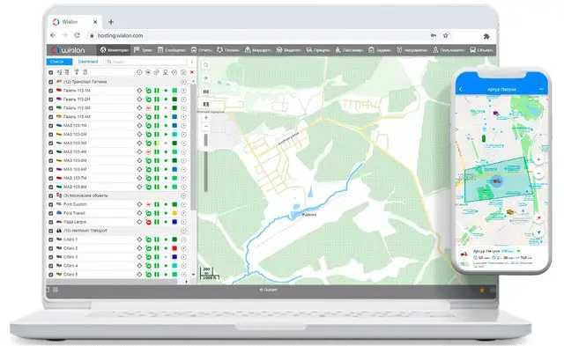Open the Отчеты menu tab

click(x=202, y=50)
